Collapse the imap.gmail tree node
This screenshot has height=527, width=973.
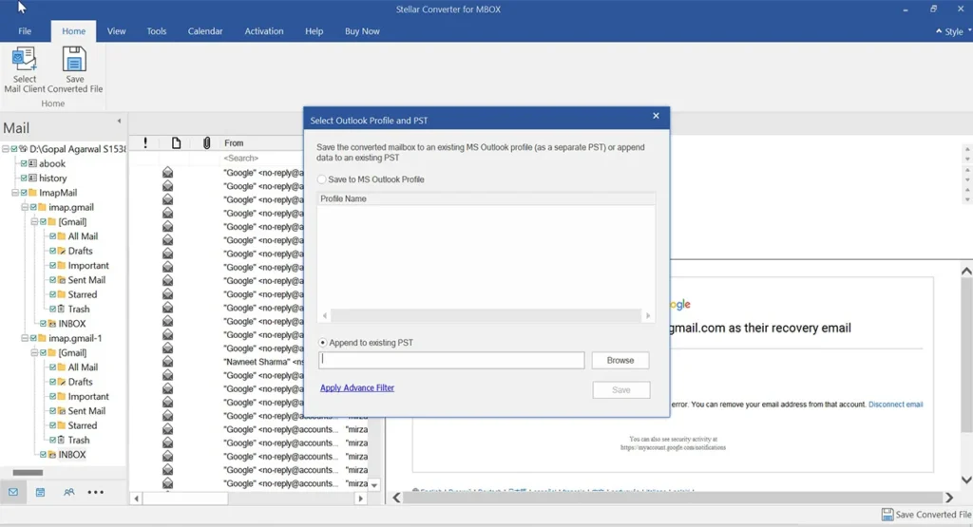click(x=24, y=207)
